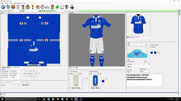The width and height of the screenshot is (181, 101).
Task: Select the Jersey Badge position option
Action: [x=5, y=71]
